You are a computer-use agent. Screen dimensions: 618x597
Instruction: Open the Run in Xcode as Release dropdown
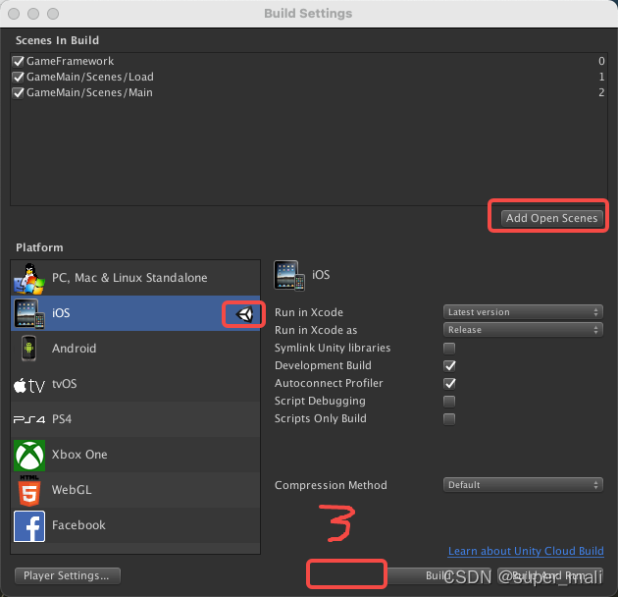(x=523, y=330)
